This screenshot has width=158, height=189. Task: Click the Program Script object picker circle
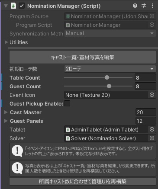coord(152,25)
